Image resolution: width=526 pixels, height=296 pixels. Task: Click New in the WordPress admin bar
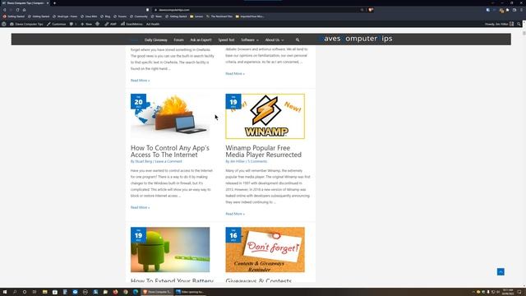click(86, 24)
